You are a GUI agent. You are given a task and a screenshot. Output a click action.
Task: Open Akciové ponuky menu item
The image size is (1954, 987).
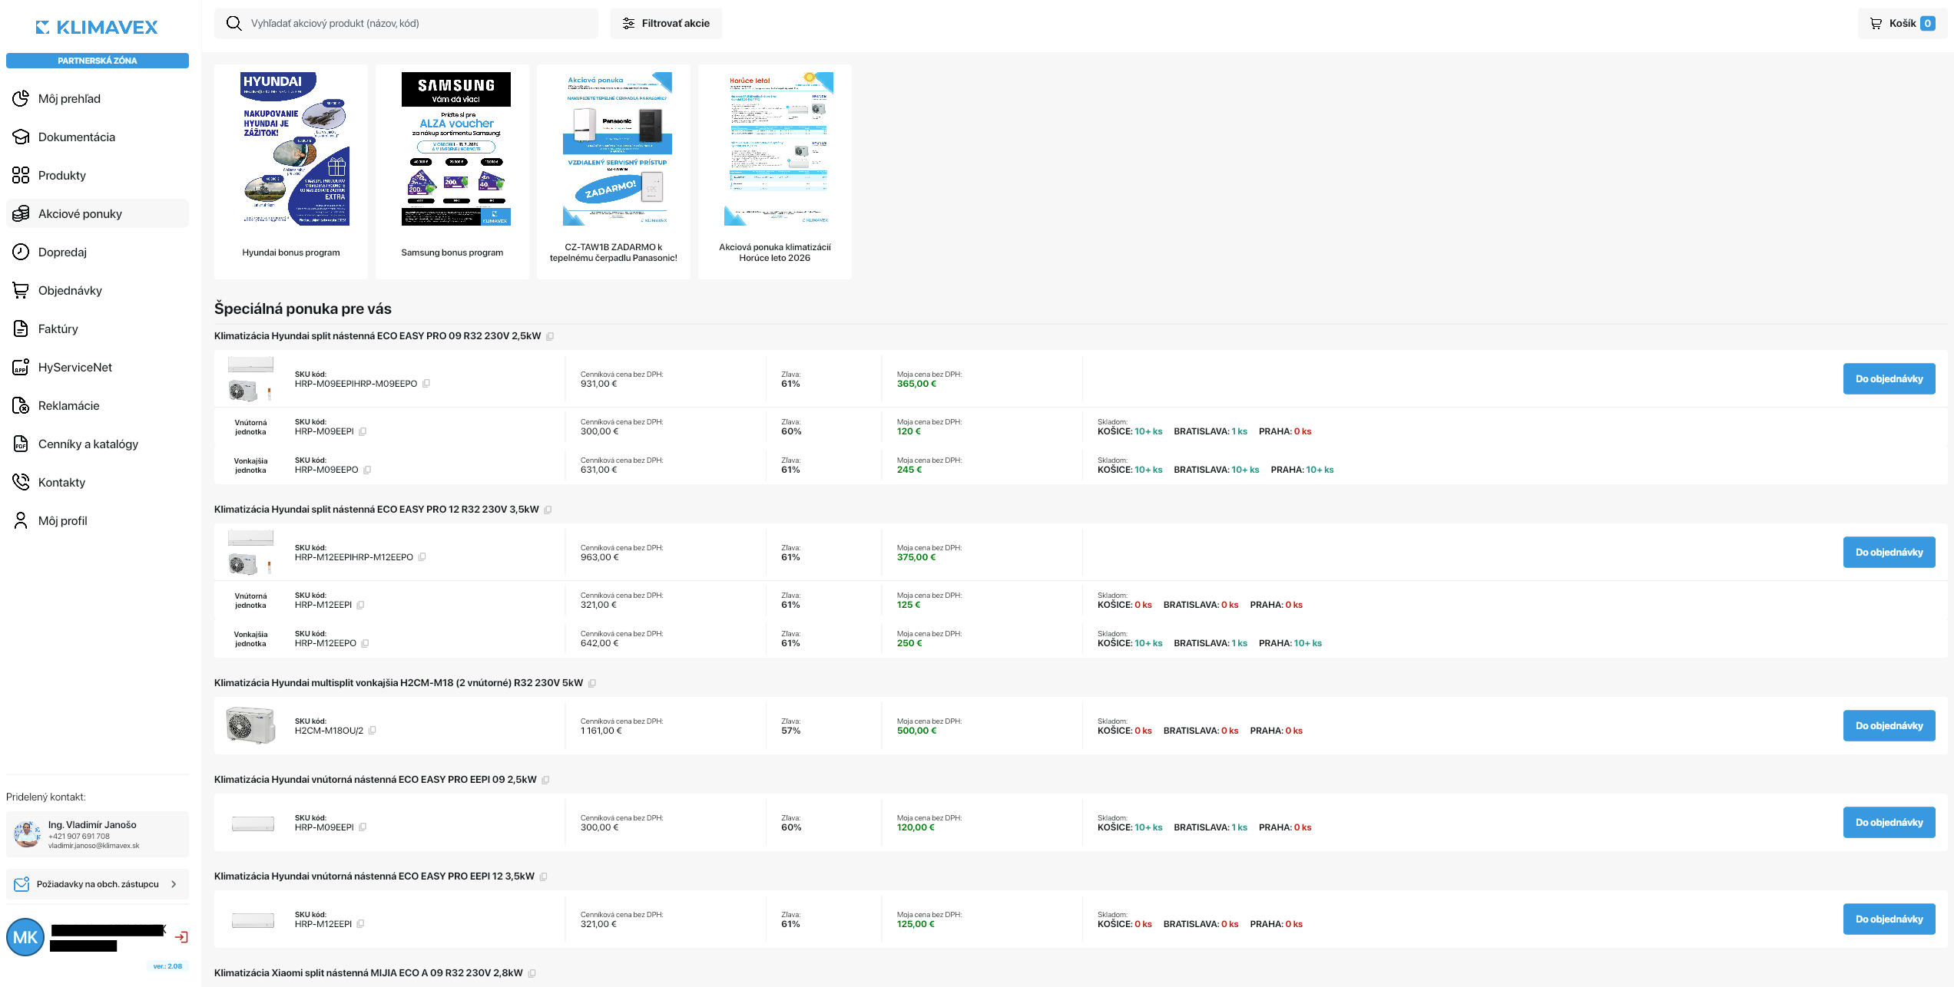click(x=98, y=213)
